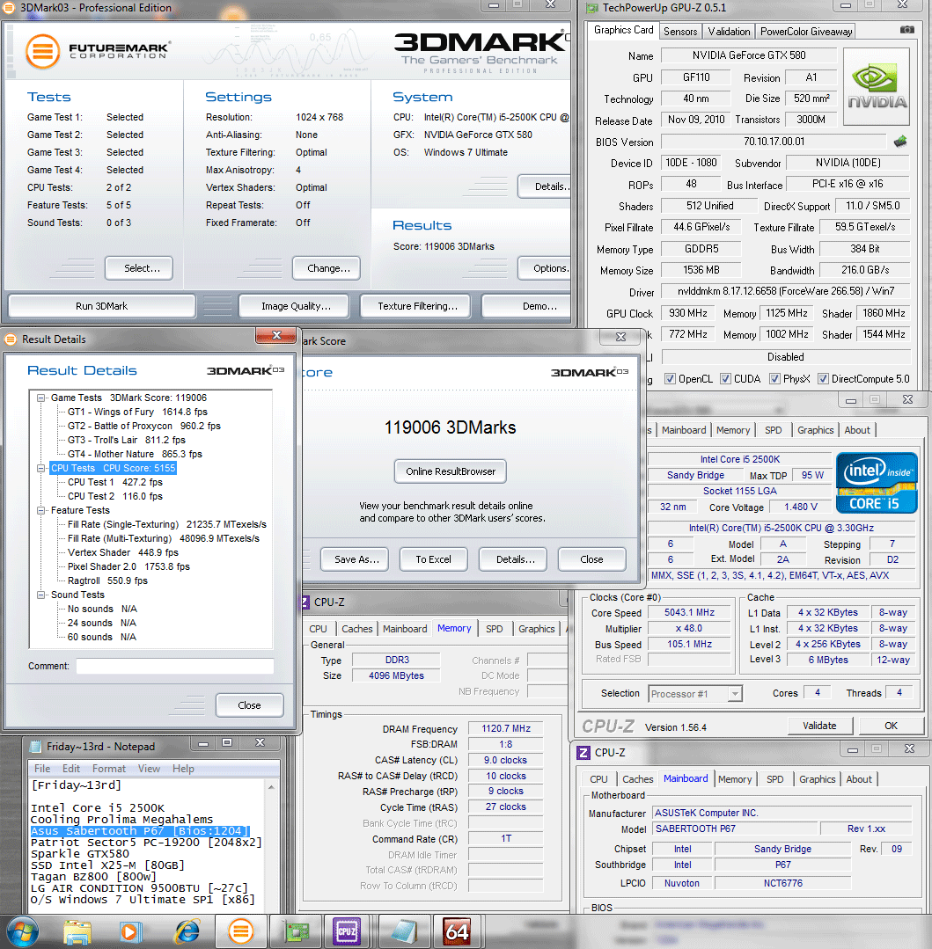Click the Result Details window title icon

11,339
